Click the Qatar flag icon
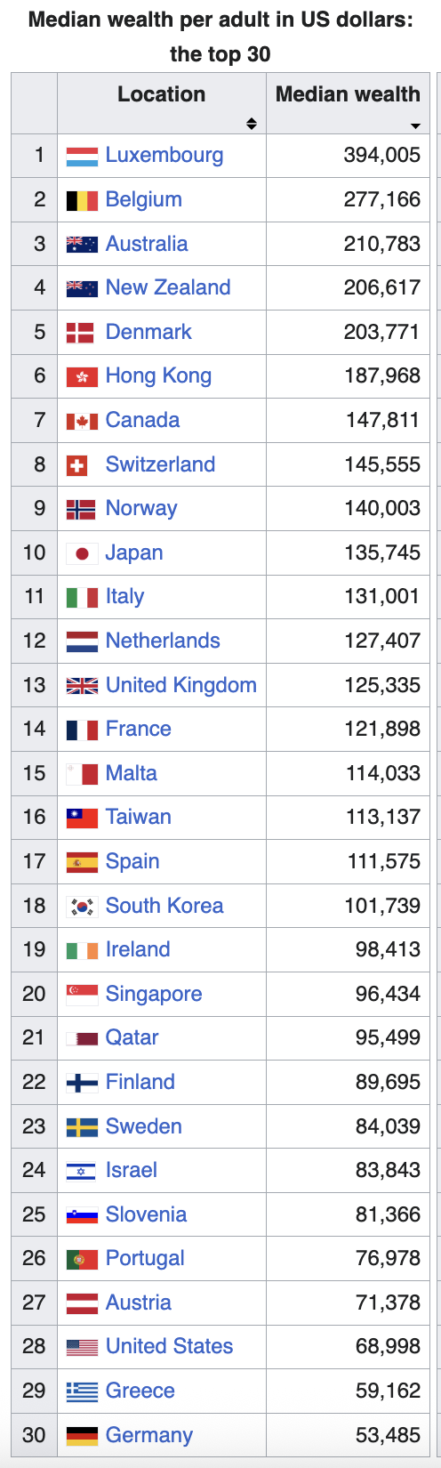Viewport: 441px width, 1468px height. (82, 1038)
